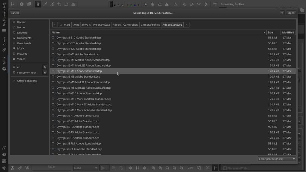Zoom out of the preview
Image resolution: width=306 pixels, height=172 pixels.
pos(153,168)
